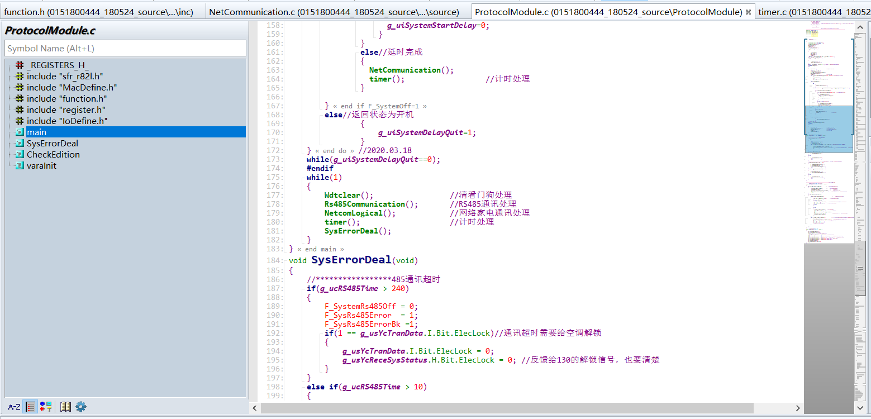Open the timer.c tab

[x=813, y=12]
